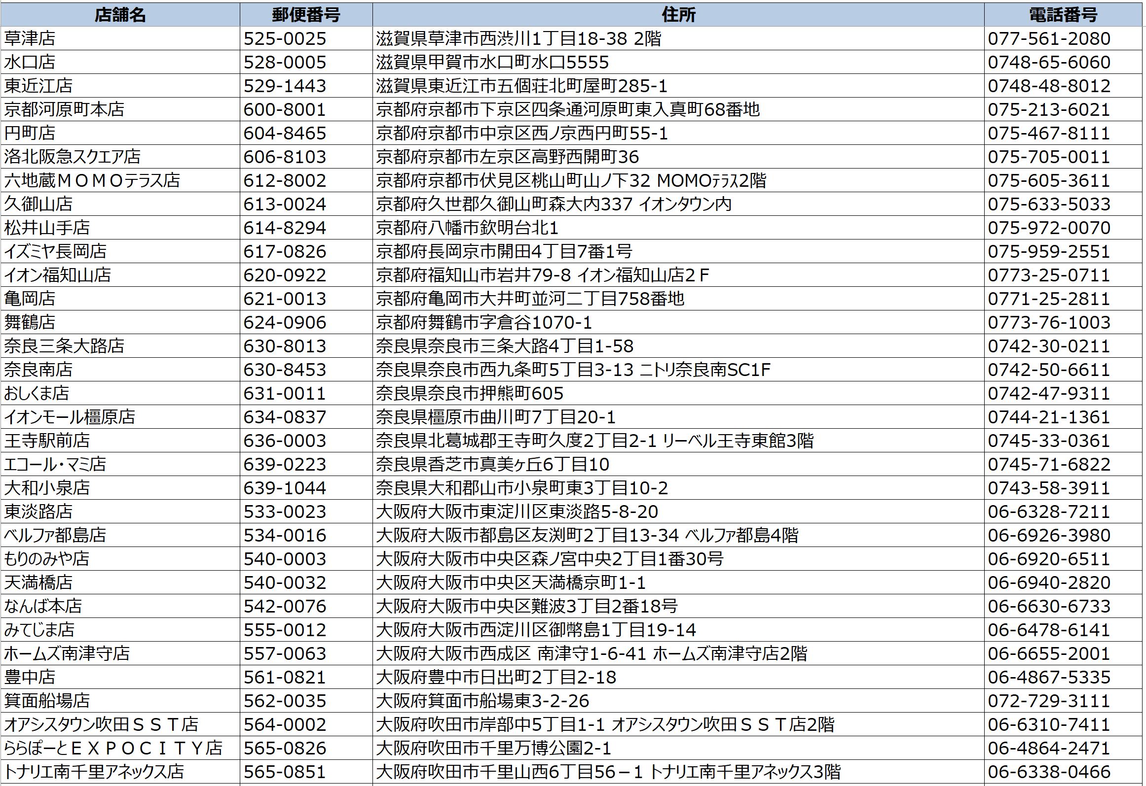Click the 店舗名 column header
The width and height of the screenshot is (1146, 786).
coord(120,14)
